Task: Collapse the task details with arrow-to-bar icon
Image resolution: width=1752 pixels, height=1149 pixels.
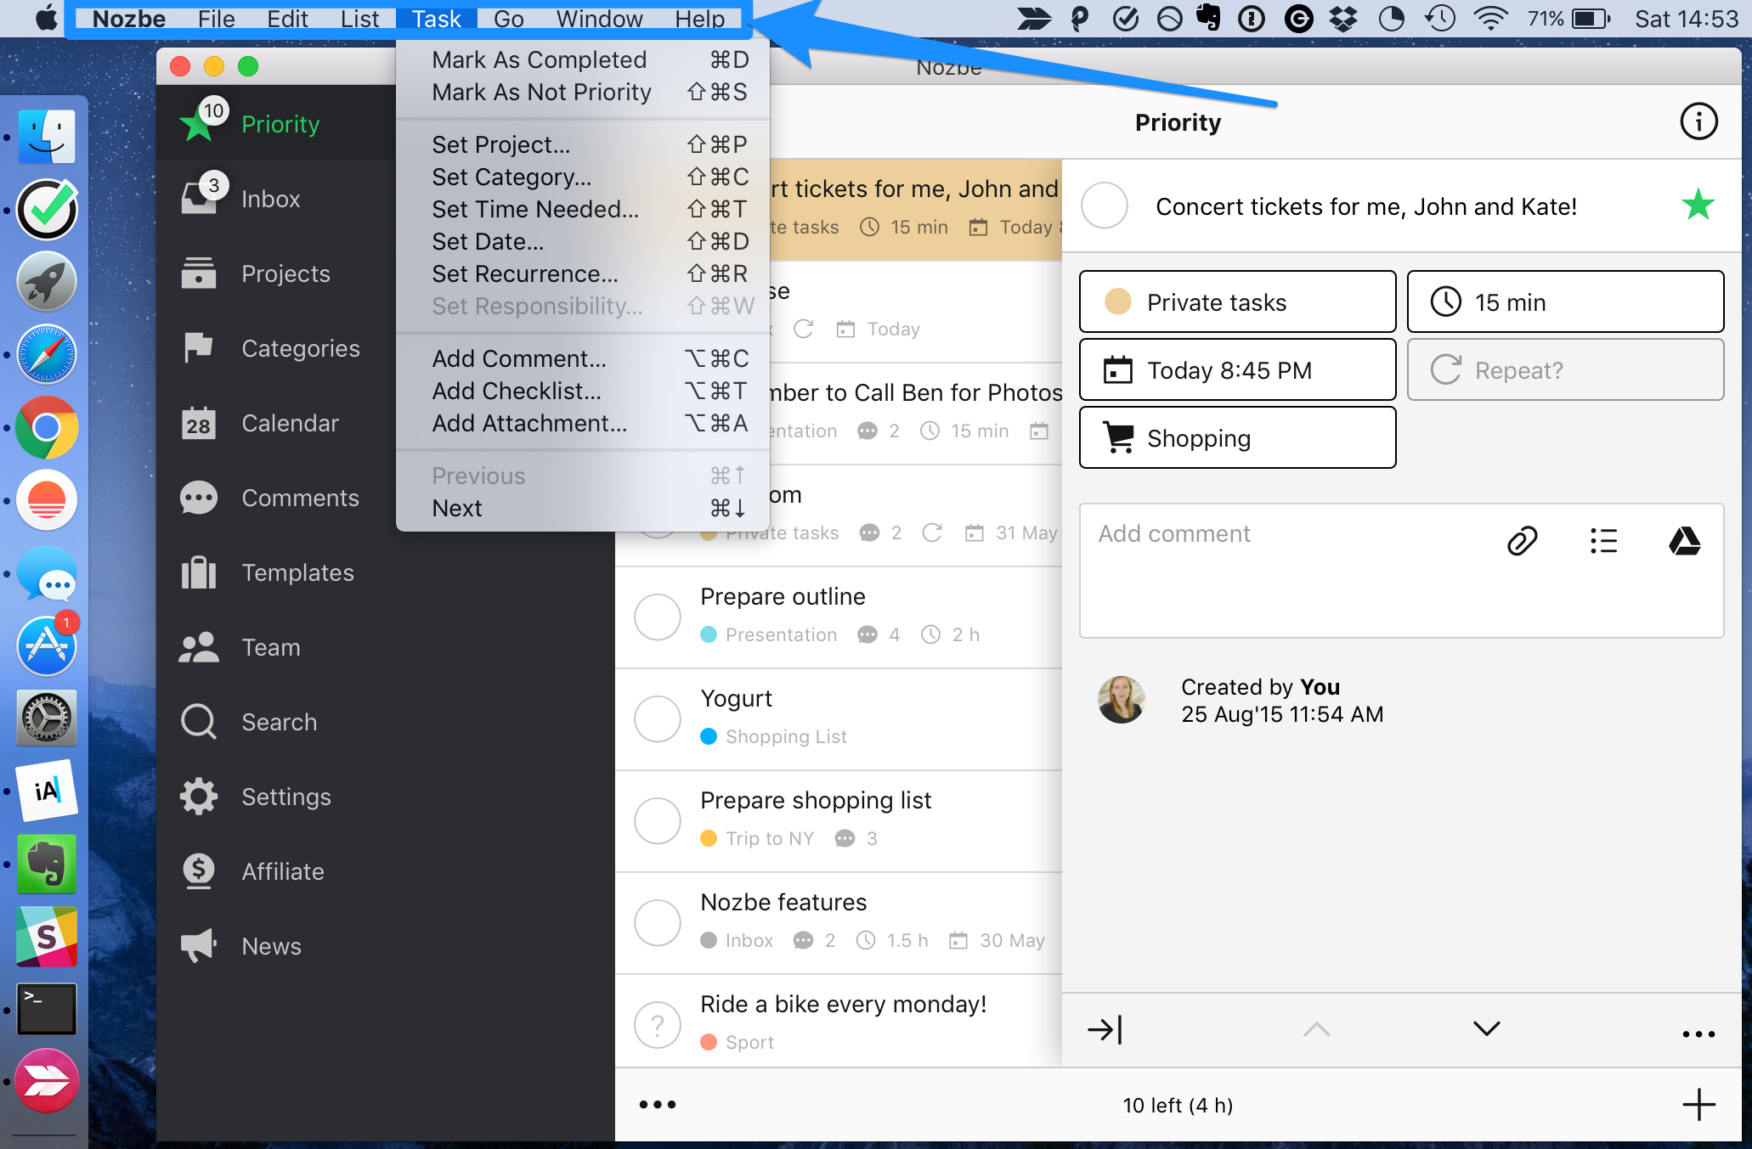Action: point(1105,1030)
